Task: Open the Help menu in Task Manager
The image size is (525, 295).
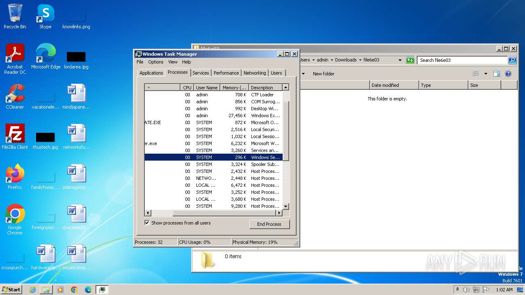Action: tap(187, 62)
